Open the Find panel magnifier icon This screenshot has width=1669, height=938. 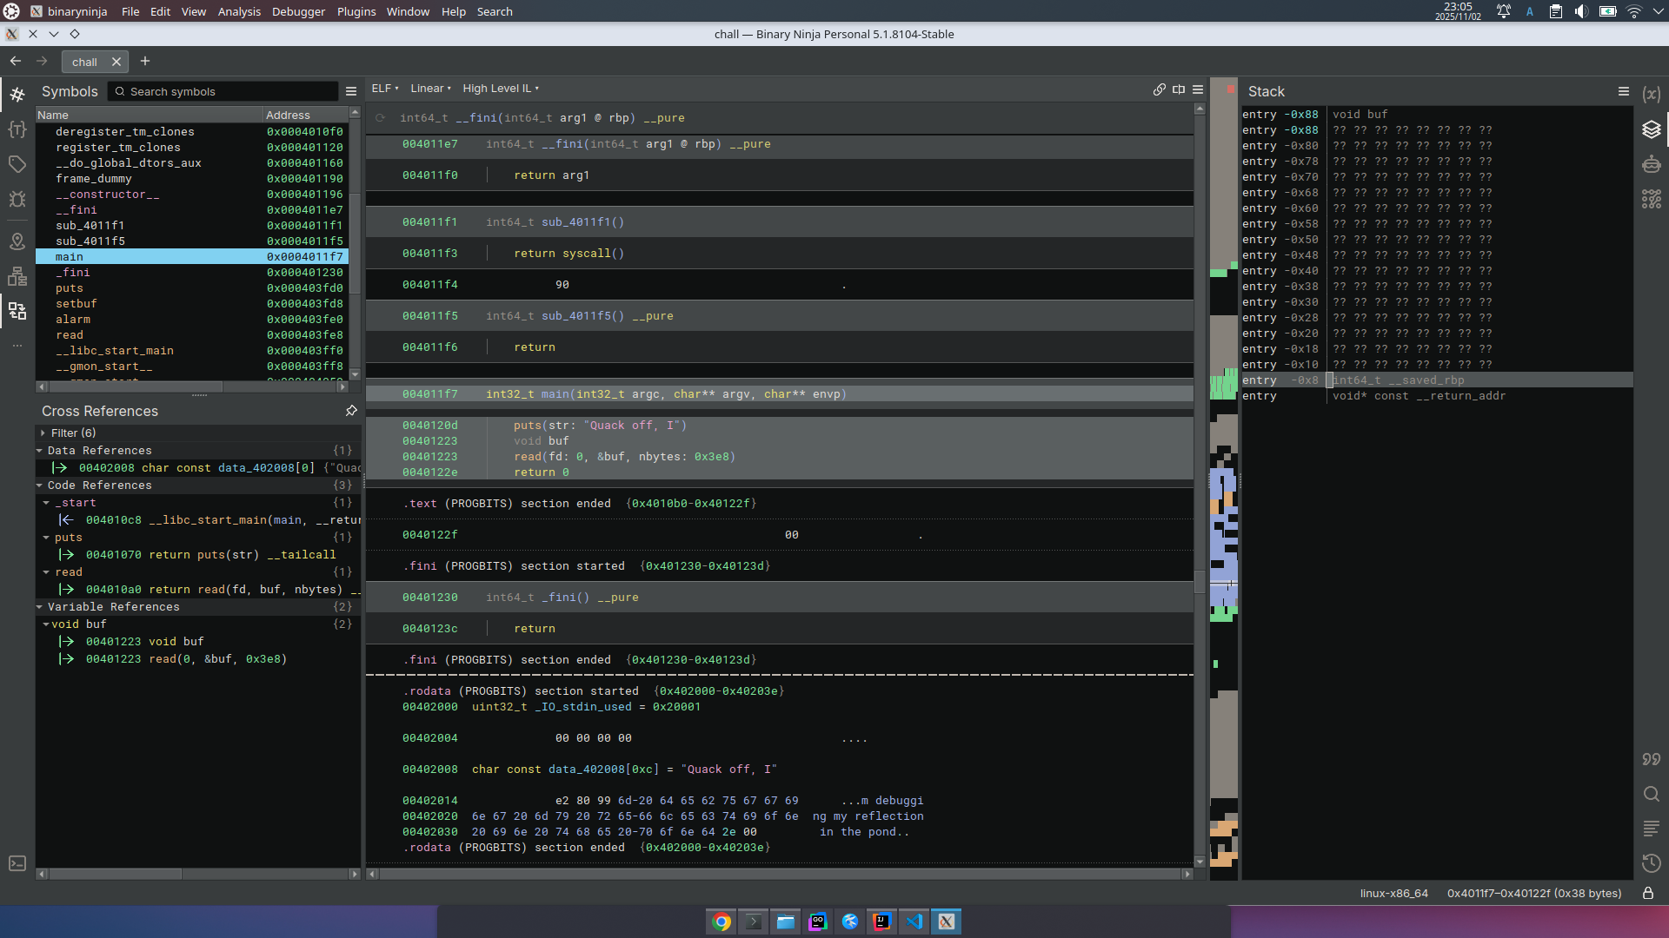click(x=1652, y=794)
